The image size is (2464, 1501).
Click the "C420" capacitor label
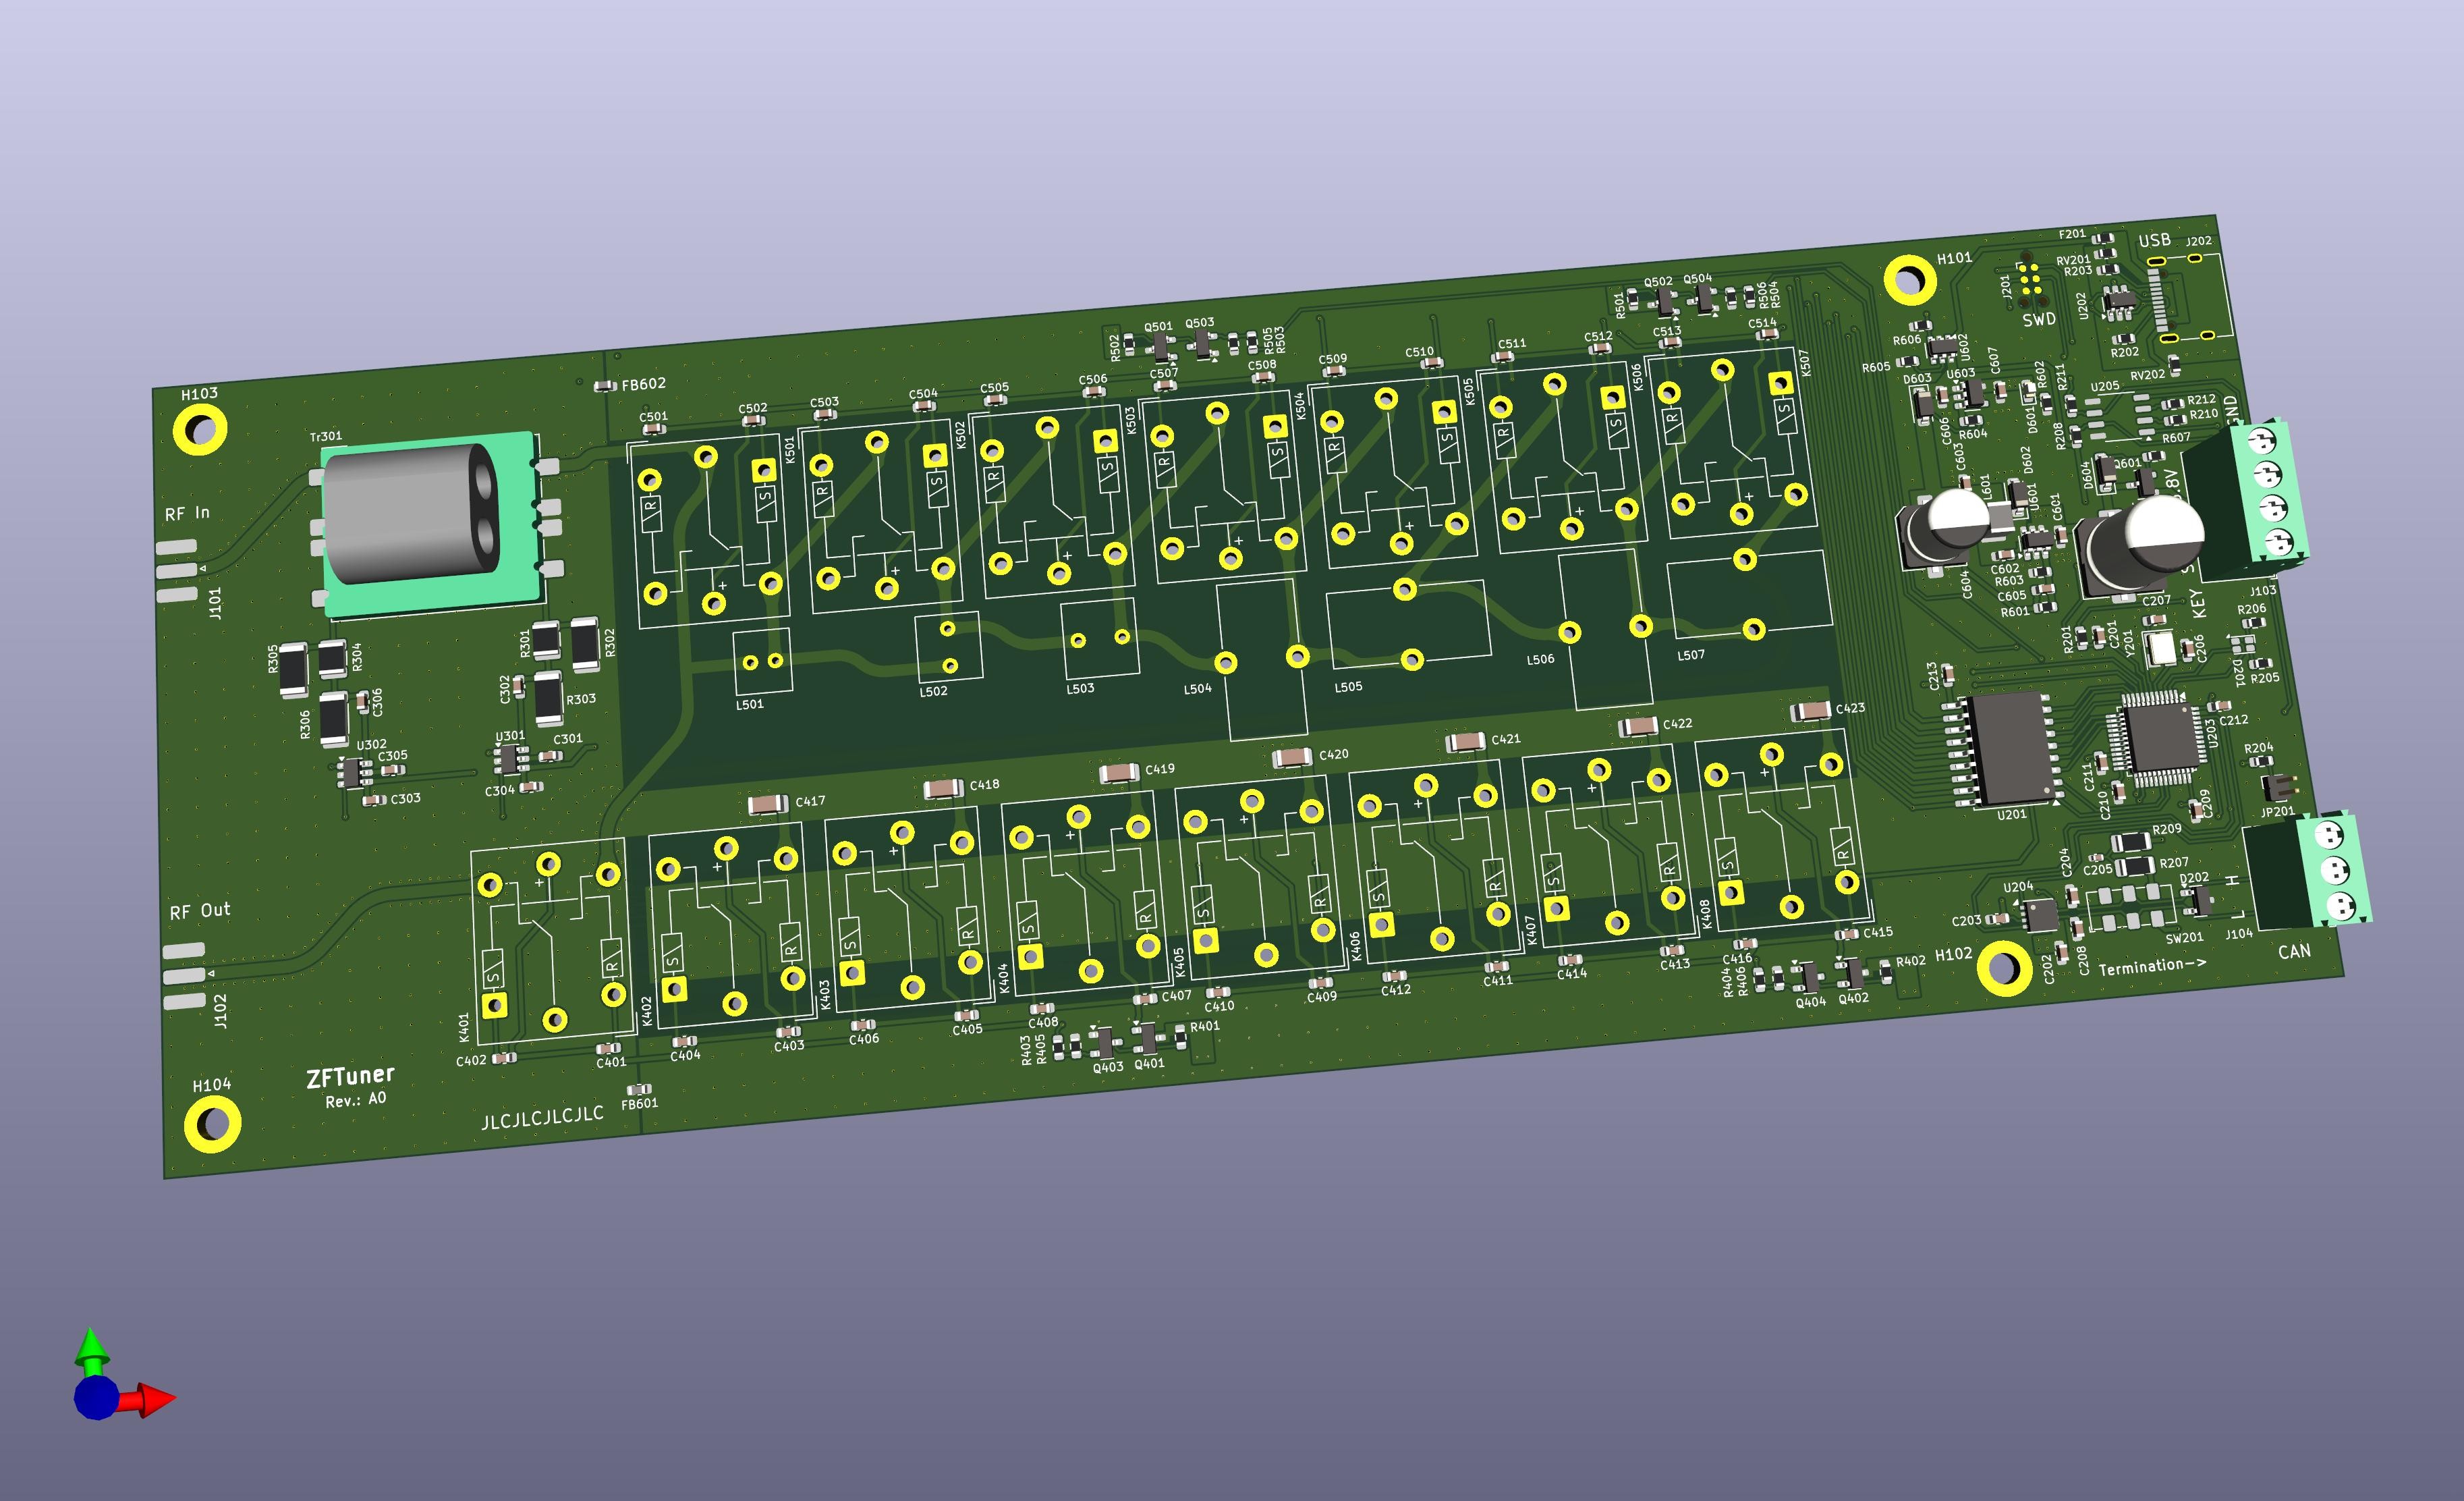1334,755
